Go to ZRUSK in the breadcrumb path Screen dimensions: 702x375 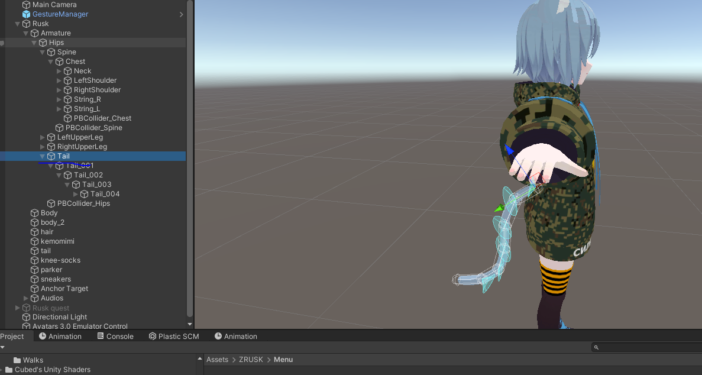[x=251, y=360]
